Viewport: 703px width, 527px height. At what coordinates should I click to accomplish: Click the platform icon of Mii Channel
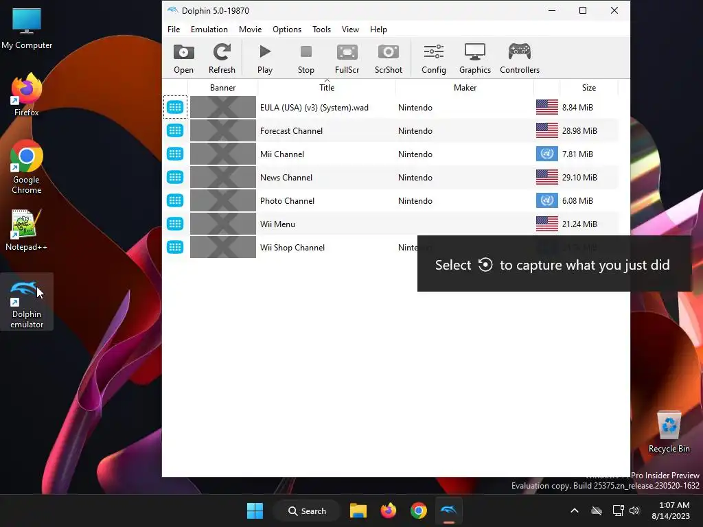175,154
